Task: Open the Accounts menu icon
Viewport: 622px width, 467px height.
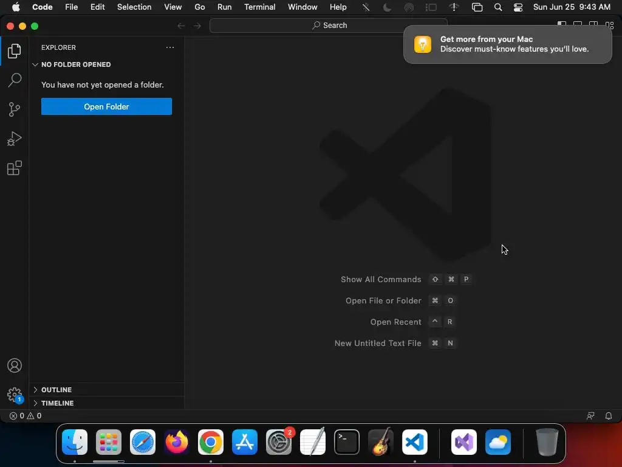Action: pyautogui.click(x=15, y=365)
